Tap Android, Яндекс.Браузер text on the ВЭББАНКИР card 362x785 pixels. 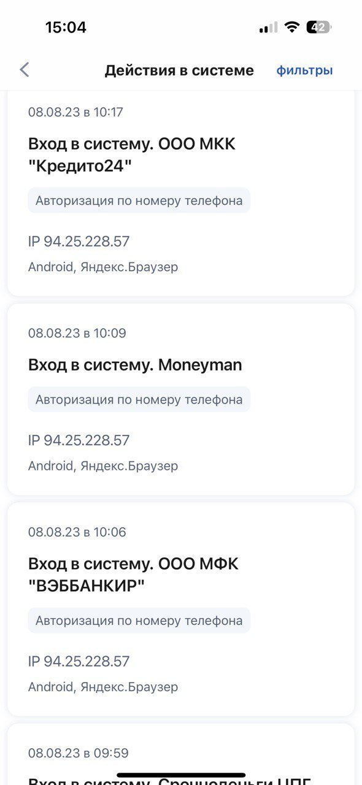click(x=103, y=687)
